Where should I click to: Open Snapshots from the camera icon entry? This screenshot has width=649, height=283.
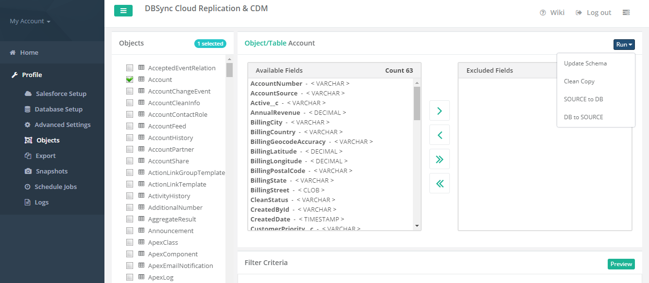pyautogui.click(x=51, y=171)
